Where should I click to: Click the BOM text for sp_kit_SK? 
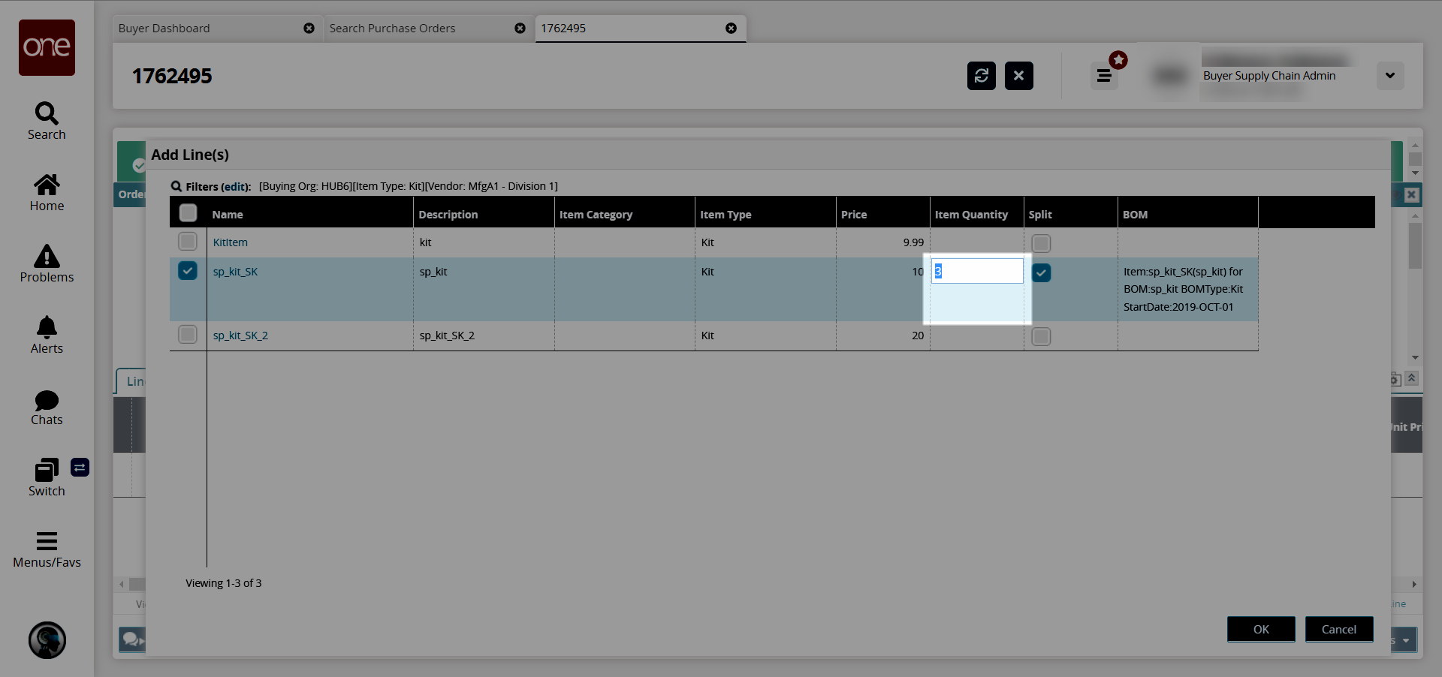pyautogui.click(x=1184, y=289)
